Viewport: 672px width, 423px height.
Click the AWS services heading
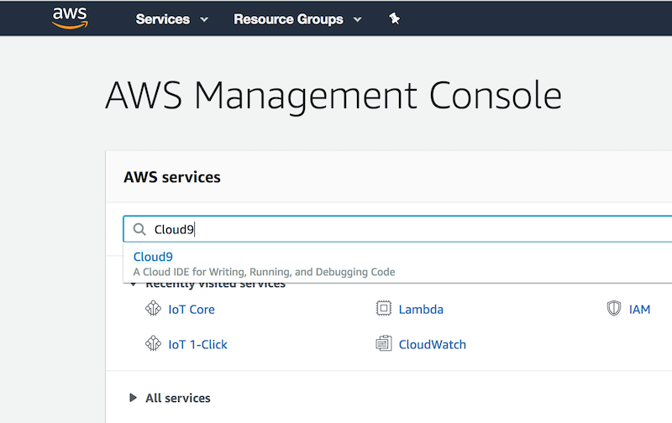(x=172, y=177)
